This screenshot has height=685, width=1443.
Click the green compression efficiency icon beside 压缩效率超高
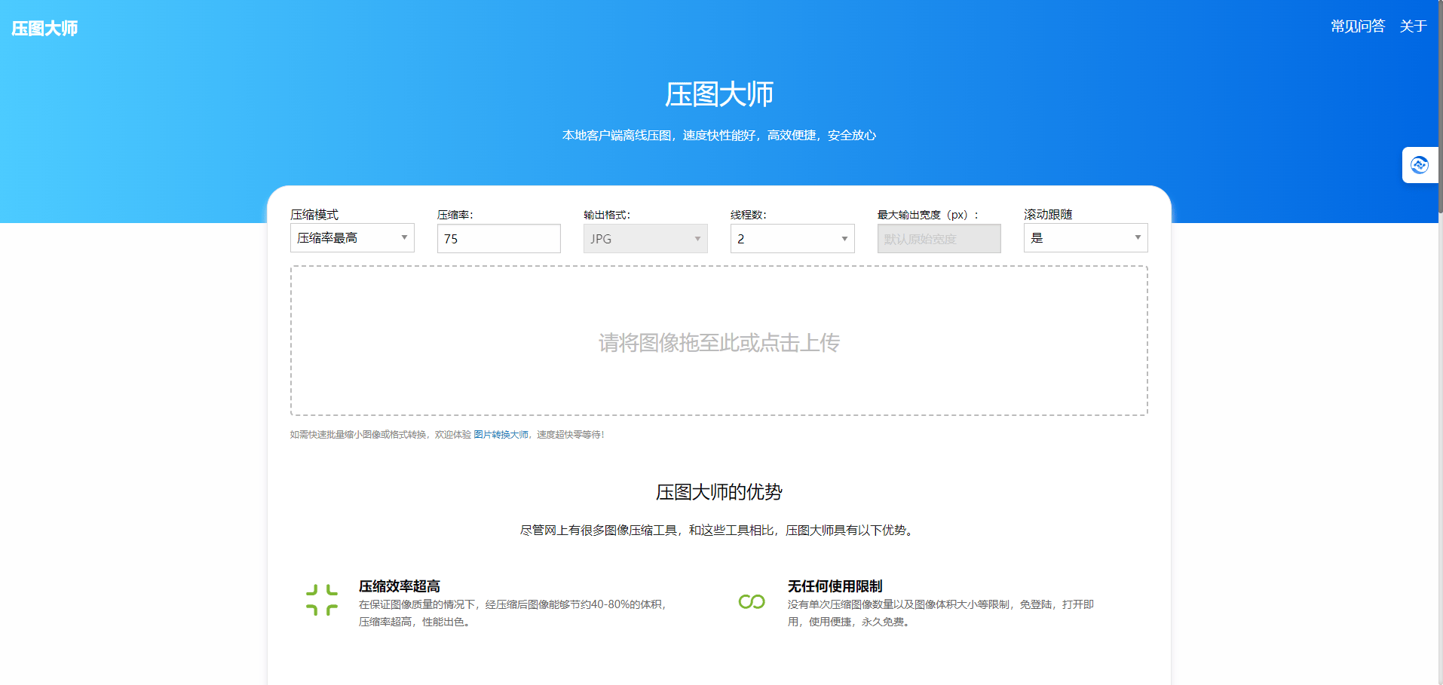point(321,599)
